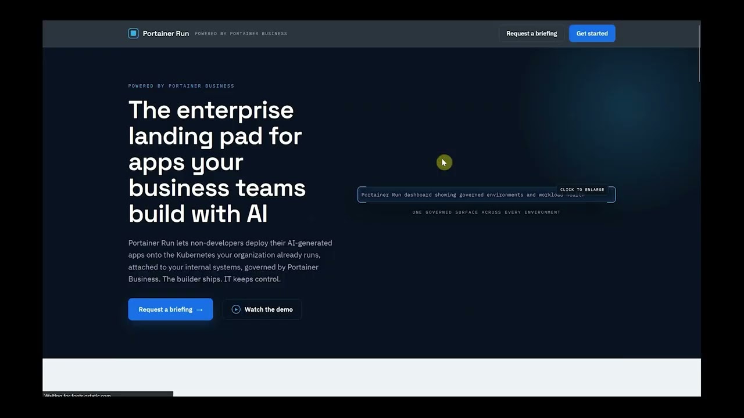Click the play icon in Watch the demo
This screenshot has height=418, width=744.
tap(236, 309)
